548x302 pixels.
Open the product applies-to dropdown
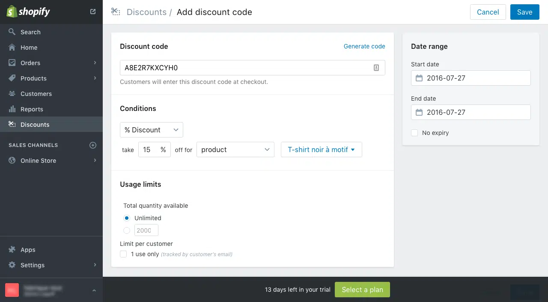pos(235,150)
